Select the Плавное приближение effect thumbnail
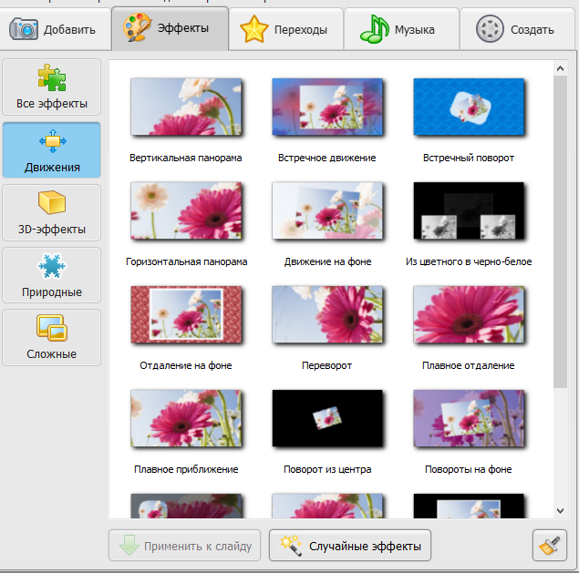Image resolution: width=579 pixels, height=573 pixels. tap(186, 418)
